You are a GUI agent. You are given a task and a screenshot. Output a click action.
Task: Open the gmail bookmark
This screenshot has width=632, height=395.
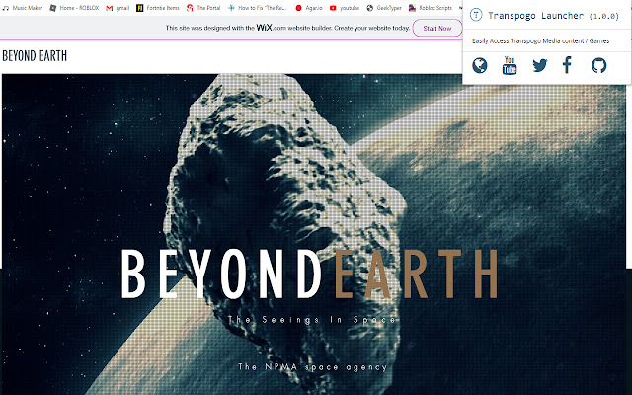[x=118, y=8]
